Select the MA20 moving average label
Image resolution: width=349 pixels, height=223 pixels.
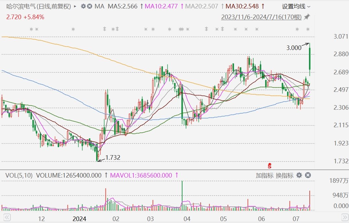[x=201, y=6]
